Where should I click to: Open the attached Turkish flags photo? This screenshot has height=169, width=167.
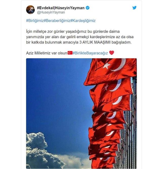81,114
